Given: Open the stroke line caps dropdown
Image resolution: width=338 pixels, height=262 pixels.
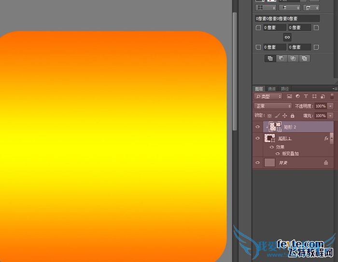Looking at the screenshot, I should (290, 8).
